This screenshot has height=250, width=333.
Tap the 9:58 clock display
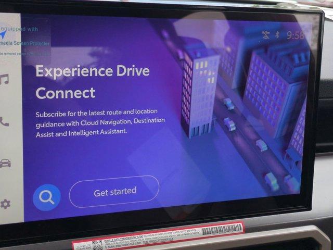296,35
